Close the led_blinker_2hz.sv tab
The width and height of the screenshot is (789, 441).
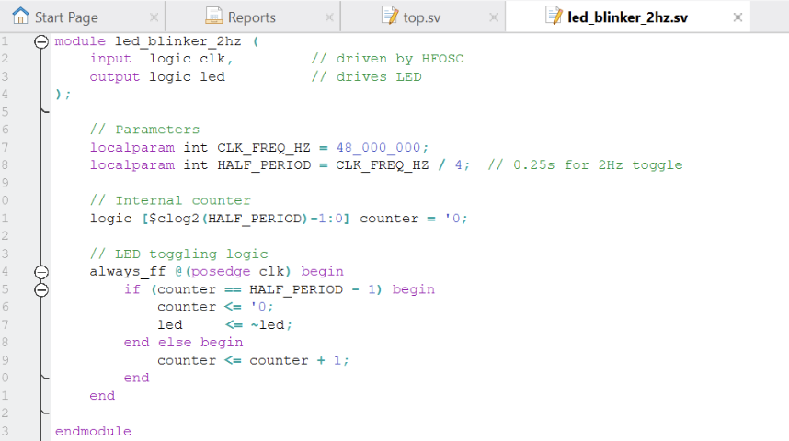tap(738, 17)
